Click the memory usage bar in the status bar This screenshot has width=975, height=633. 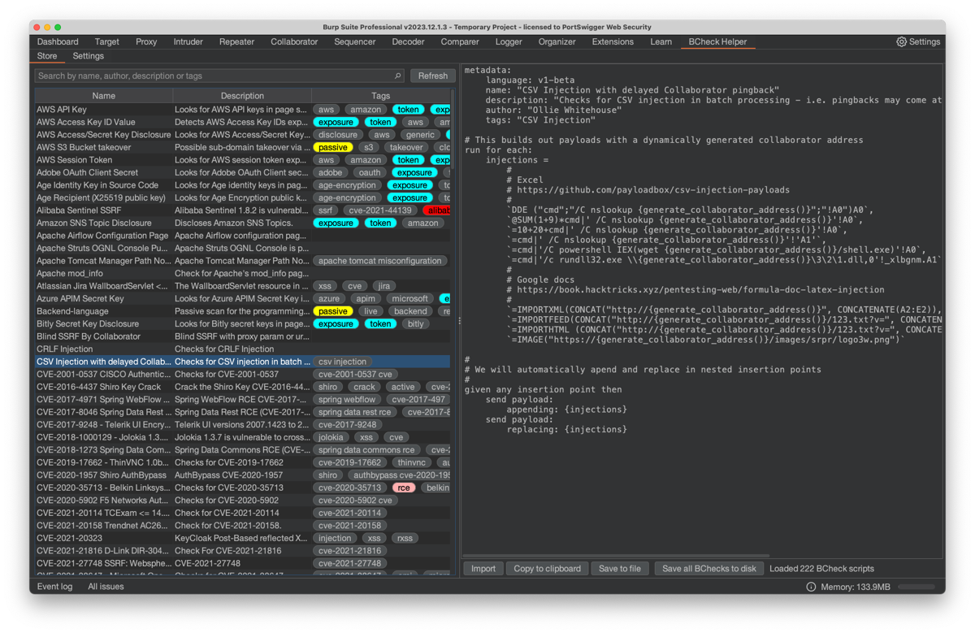pos(916,587)
